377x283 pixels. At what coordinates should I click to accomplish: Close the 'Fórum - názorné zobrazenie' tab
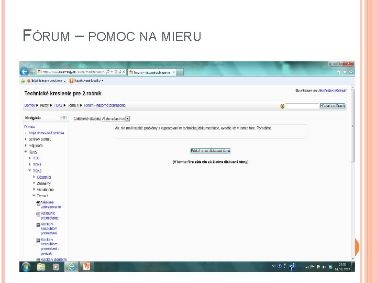pos(174,72)
